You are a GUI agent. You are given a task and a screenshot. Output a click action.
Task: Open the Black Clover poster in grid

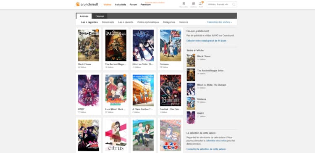click(89, 45)
